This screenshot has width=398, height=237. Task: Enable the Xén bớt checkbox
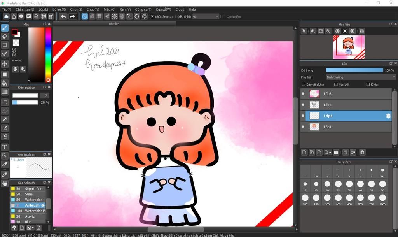click(336, 84)
